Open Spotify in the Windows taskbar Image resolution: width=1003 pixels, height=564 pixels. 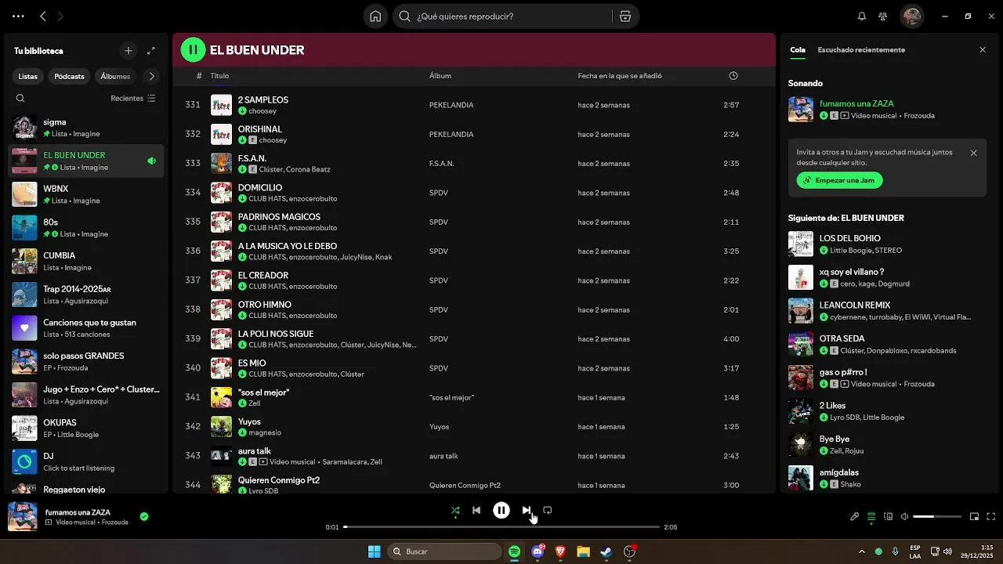tap(515, 551)
